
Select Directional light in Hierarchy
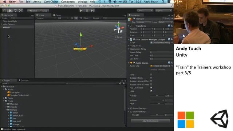[10, 21]
